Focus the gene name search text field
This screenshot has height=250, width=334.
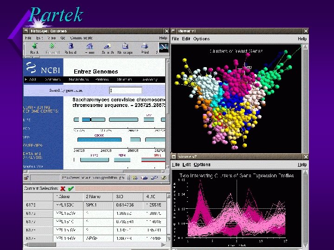[x=125, y=90]
